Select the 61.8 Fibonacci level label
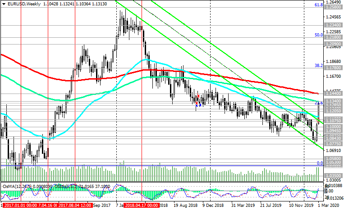This screenshot has height=210, width=344. pyautogui.click(x=319, y=5)
